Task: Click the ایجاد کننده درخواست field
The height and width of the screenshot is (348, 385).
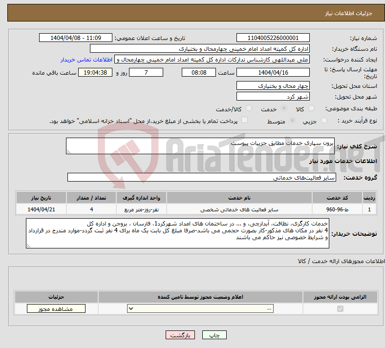Action: tap(212, 60)
